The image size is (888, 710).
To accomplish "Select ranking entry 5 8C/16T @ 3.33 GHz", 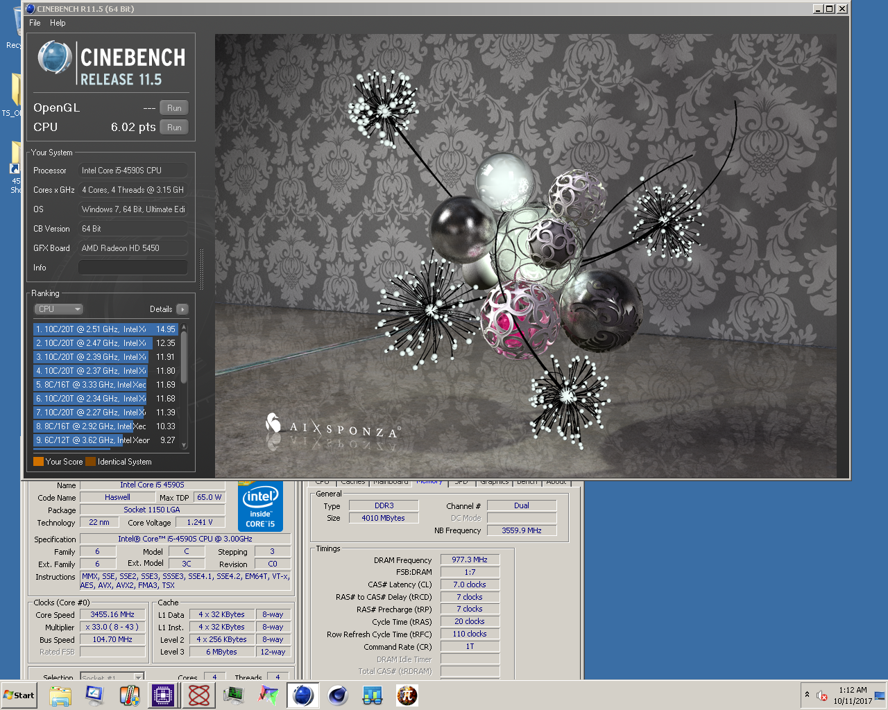I will [105, 385].
